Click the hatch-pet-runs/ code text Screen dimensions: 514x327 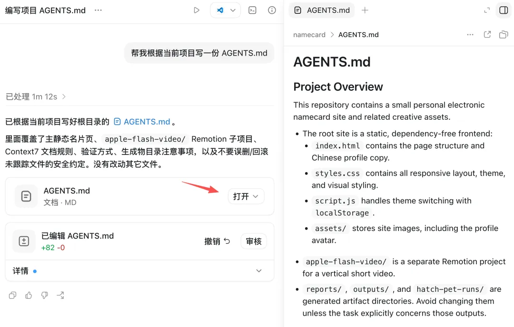click(450, 289)
